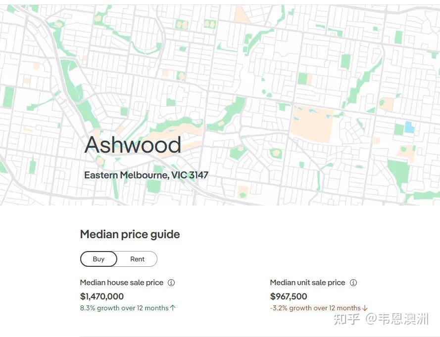This screenshot has width=440, height=337.
Task: Click the large beige block on map
Action: (x=312, y=124)
